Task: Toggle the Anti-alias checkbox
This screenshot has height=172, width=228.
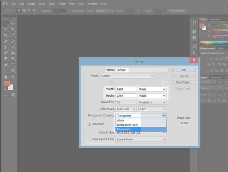Action: pos(69,11)
